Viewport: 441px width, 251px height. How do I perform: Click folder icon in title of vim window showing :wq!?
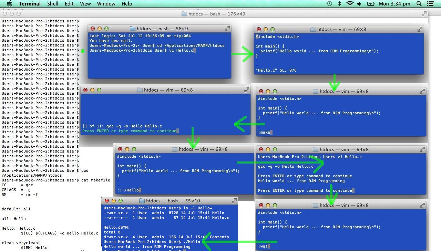(315, 205)
